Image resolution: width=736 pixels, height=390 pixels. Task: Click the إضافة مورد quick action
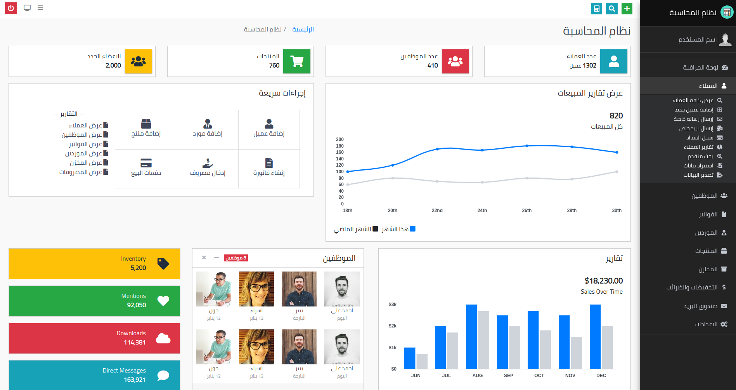click(208, 130)
